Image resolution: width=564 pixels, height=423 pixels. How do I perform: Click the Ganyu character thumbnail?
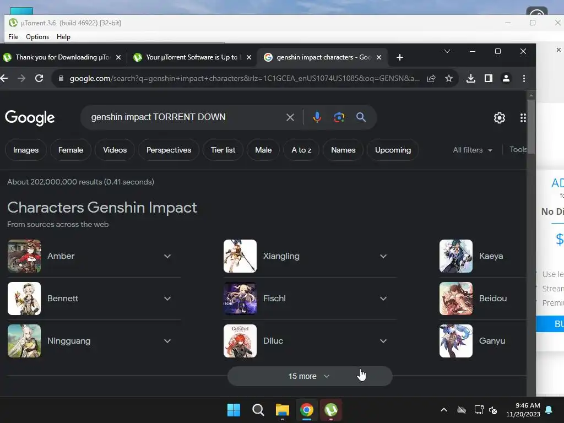(455, 341)
